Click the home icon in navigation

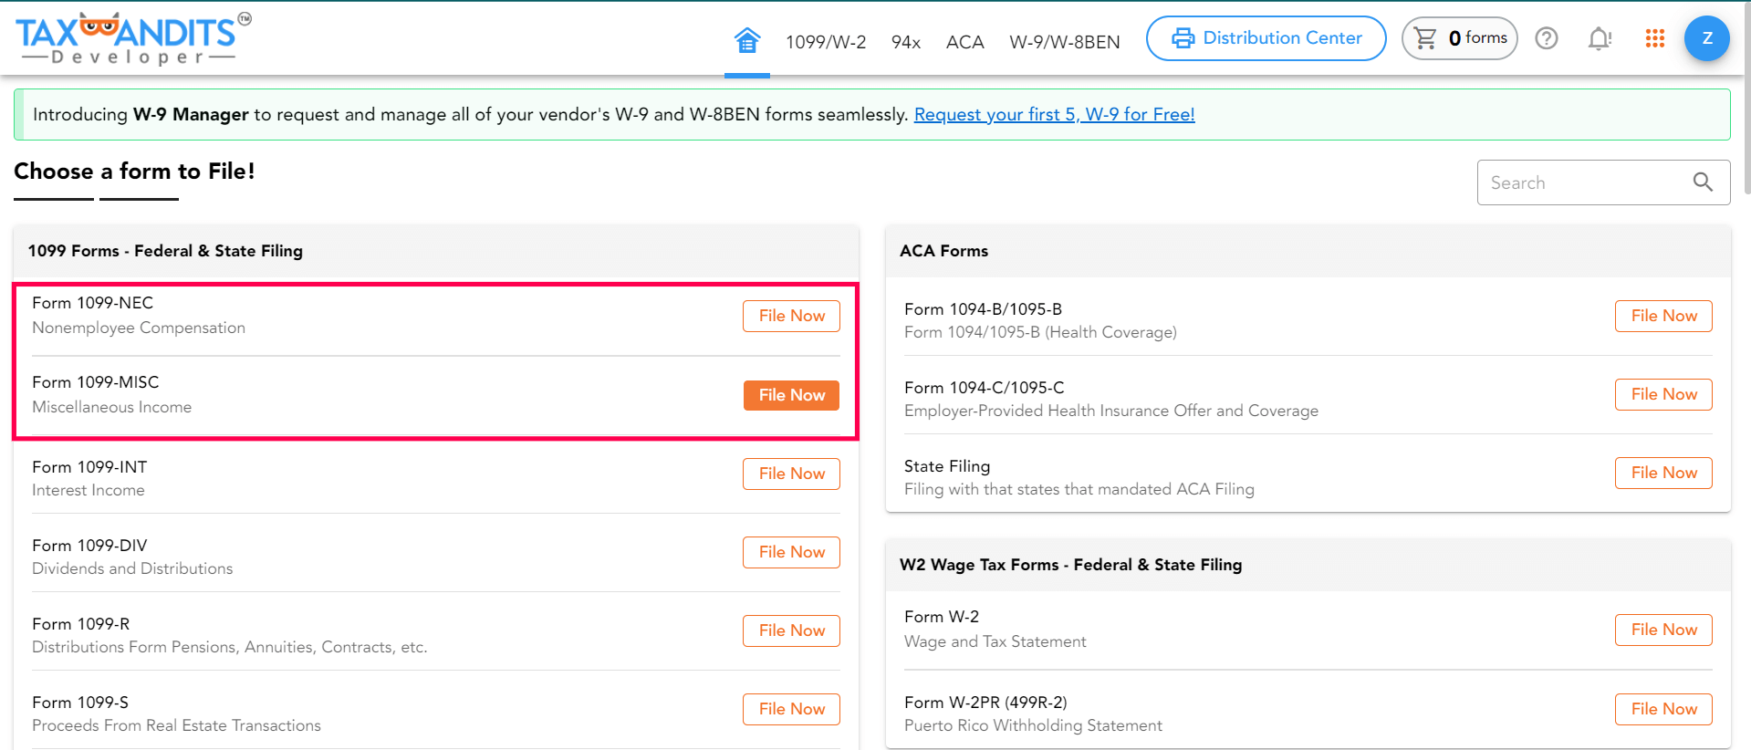coord(746,40)
